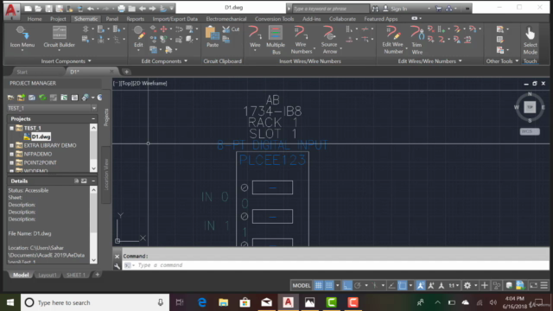Toggle clean screen in the status bar
Viewport: 553px width, 311px height.
click(x=534, y=285)
